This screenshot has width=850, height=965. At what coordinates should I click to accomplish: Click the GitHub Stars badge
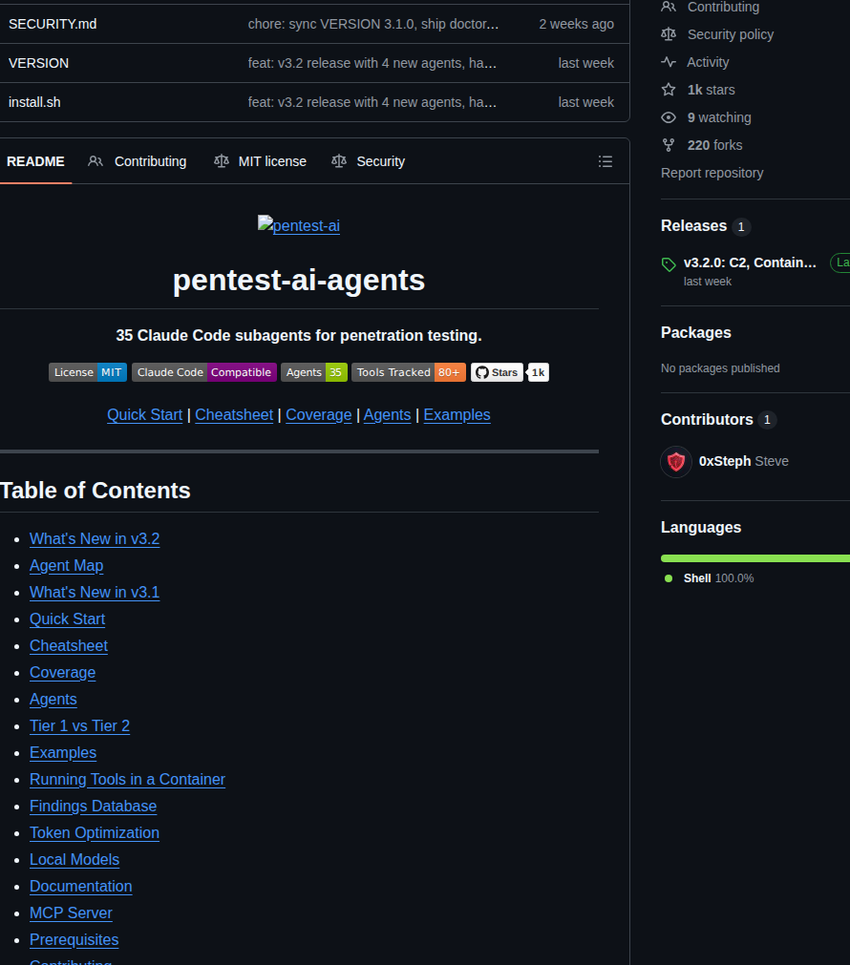497,372
